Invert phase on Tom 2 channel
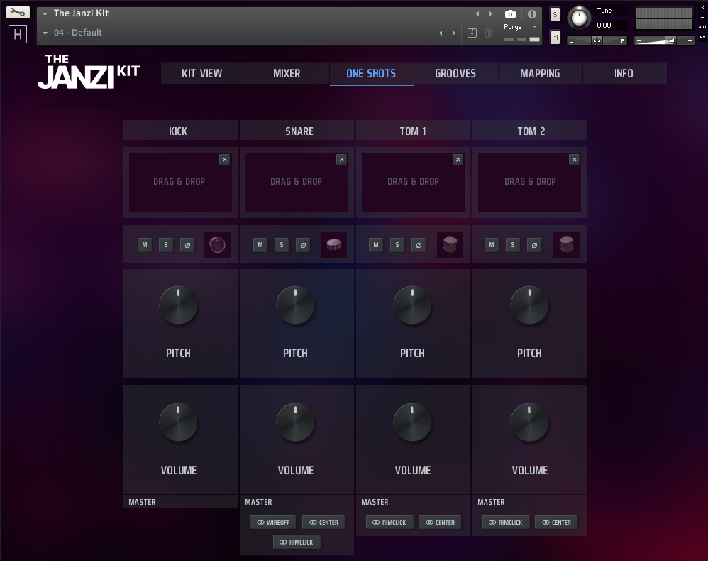Image resolution: width=708 pixels, height=561 pixels. click(534, 245)
